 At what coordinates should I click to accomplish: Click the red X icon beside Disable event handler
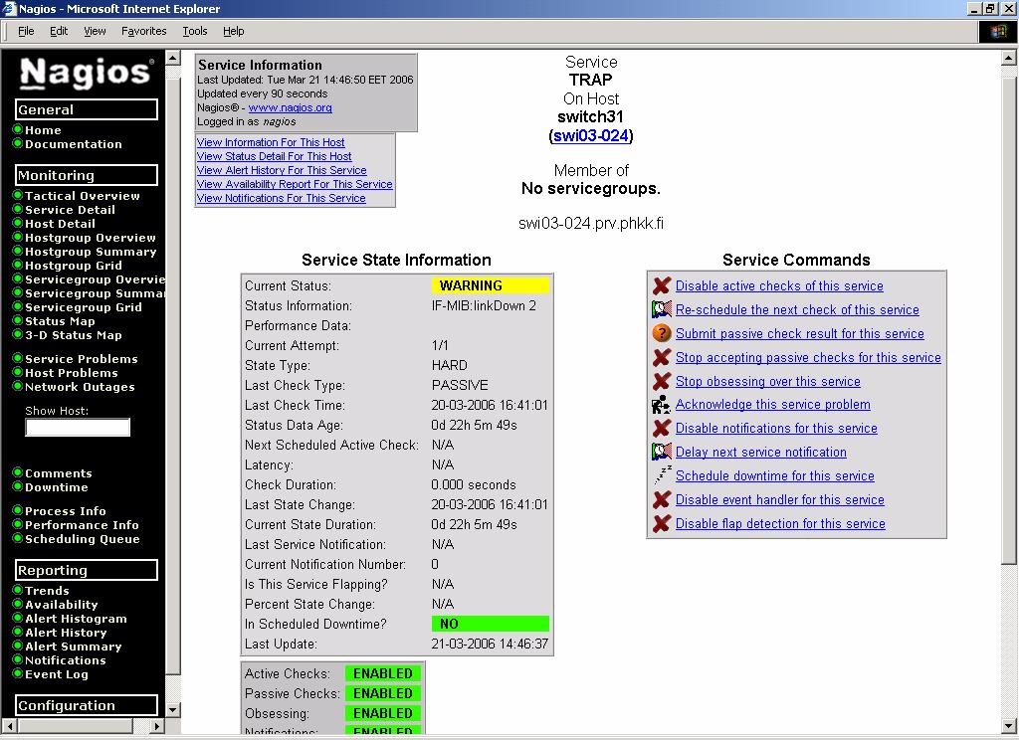click(662, 499)
